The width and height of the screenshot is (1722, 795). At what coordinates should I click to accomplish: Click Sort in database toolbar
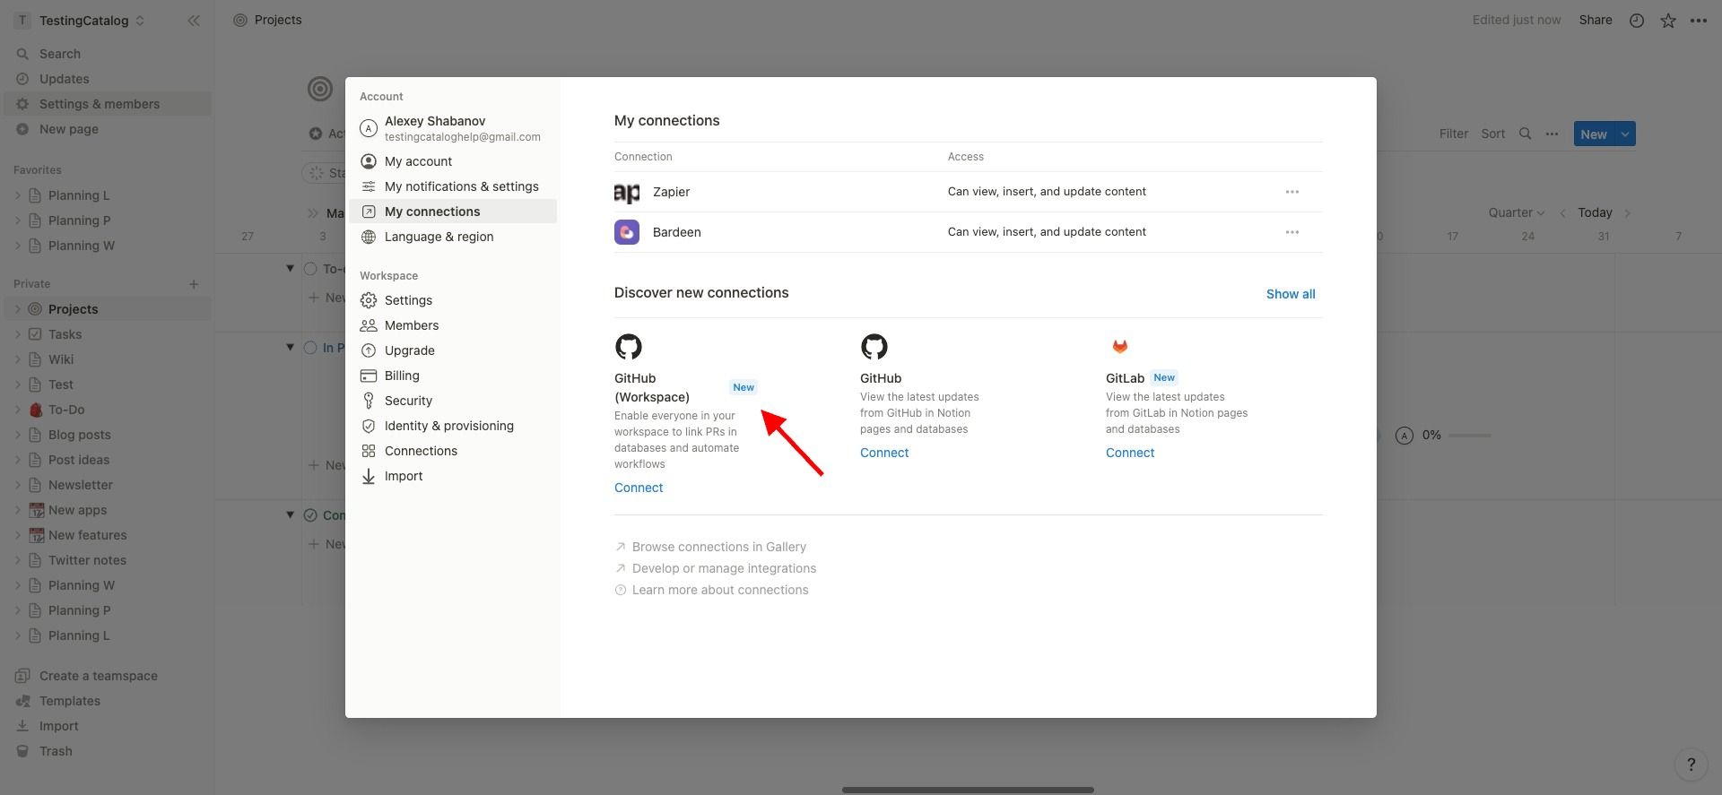(x=1493, y=134)
